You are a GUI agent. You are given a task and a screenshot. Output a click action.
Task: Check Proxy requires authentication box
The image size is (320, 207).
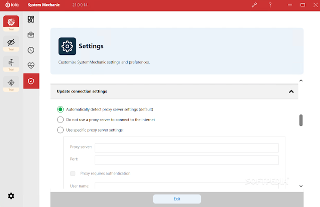pos(73,173)
